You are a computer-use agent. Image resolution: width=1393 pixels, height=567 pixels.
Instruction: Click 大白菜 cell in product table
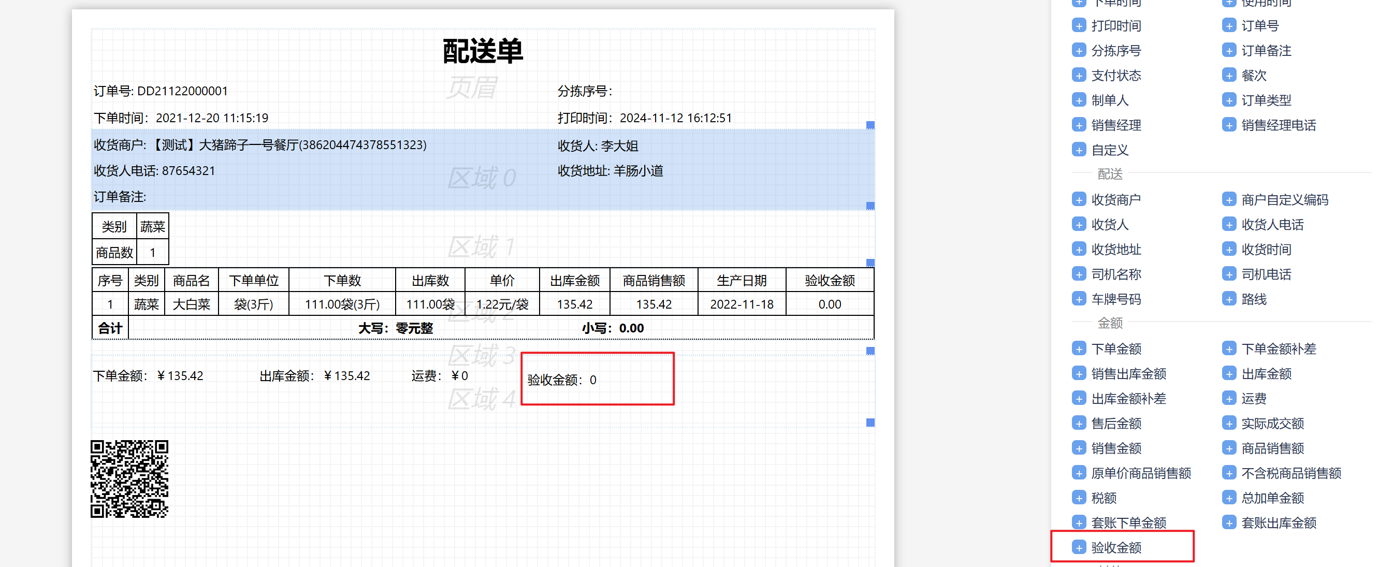[x=192, y=304]
